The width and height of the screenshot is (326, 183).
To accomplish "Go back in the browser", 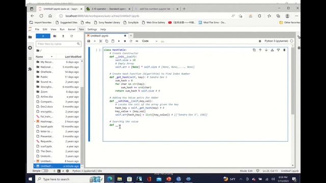I will (33, 16).
